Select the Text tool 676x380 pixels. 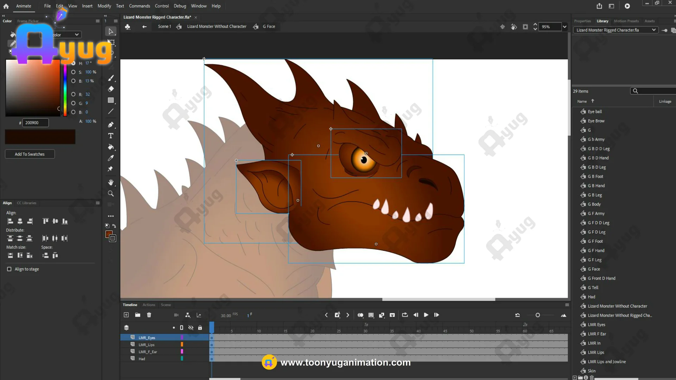(111, 136)
